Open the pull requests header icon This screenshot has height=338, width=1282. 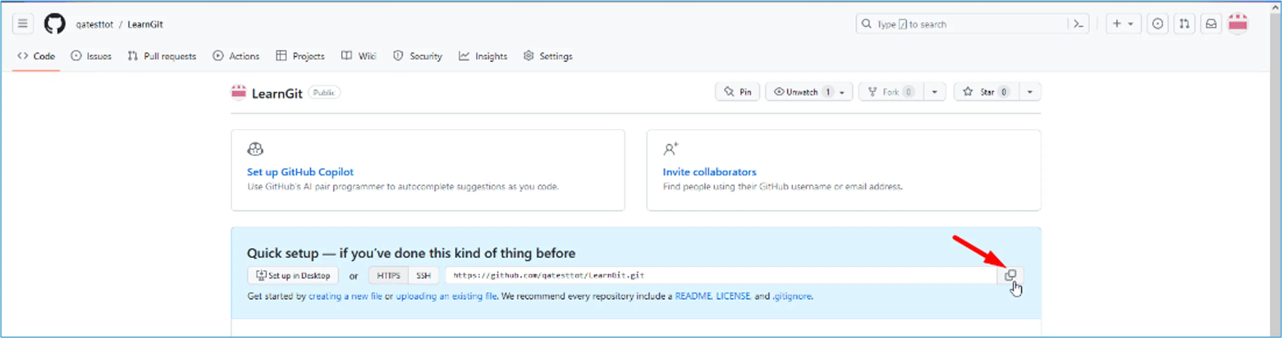(x=1185, y=23)
